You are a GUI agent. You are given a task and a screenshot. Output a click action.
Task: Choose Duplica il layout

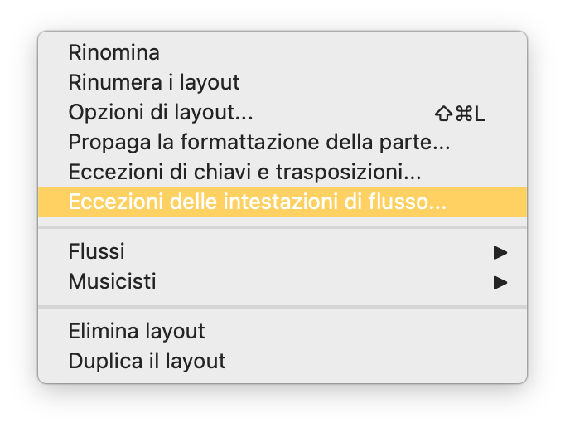(x=147, y=361)
